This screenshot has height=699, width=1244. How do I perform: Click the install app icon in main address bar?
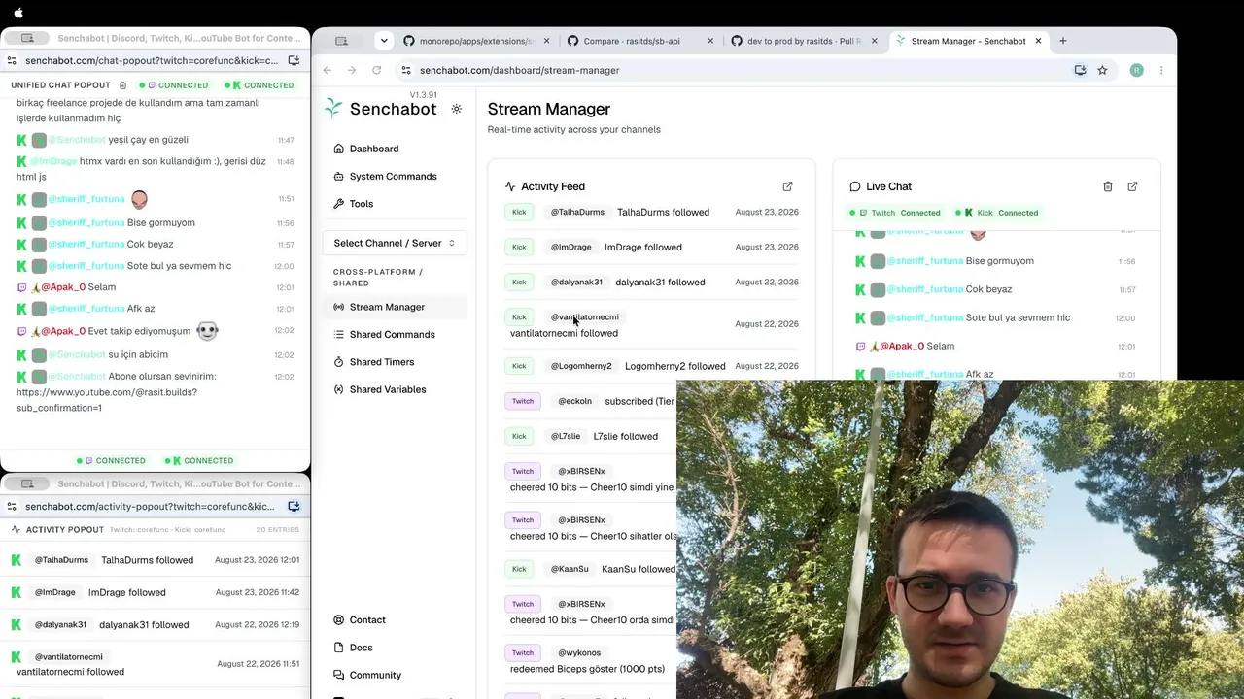click(x=1080, y=70)
